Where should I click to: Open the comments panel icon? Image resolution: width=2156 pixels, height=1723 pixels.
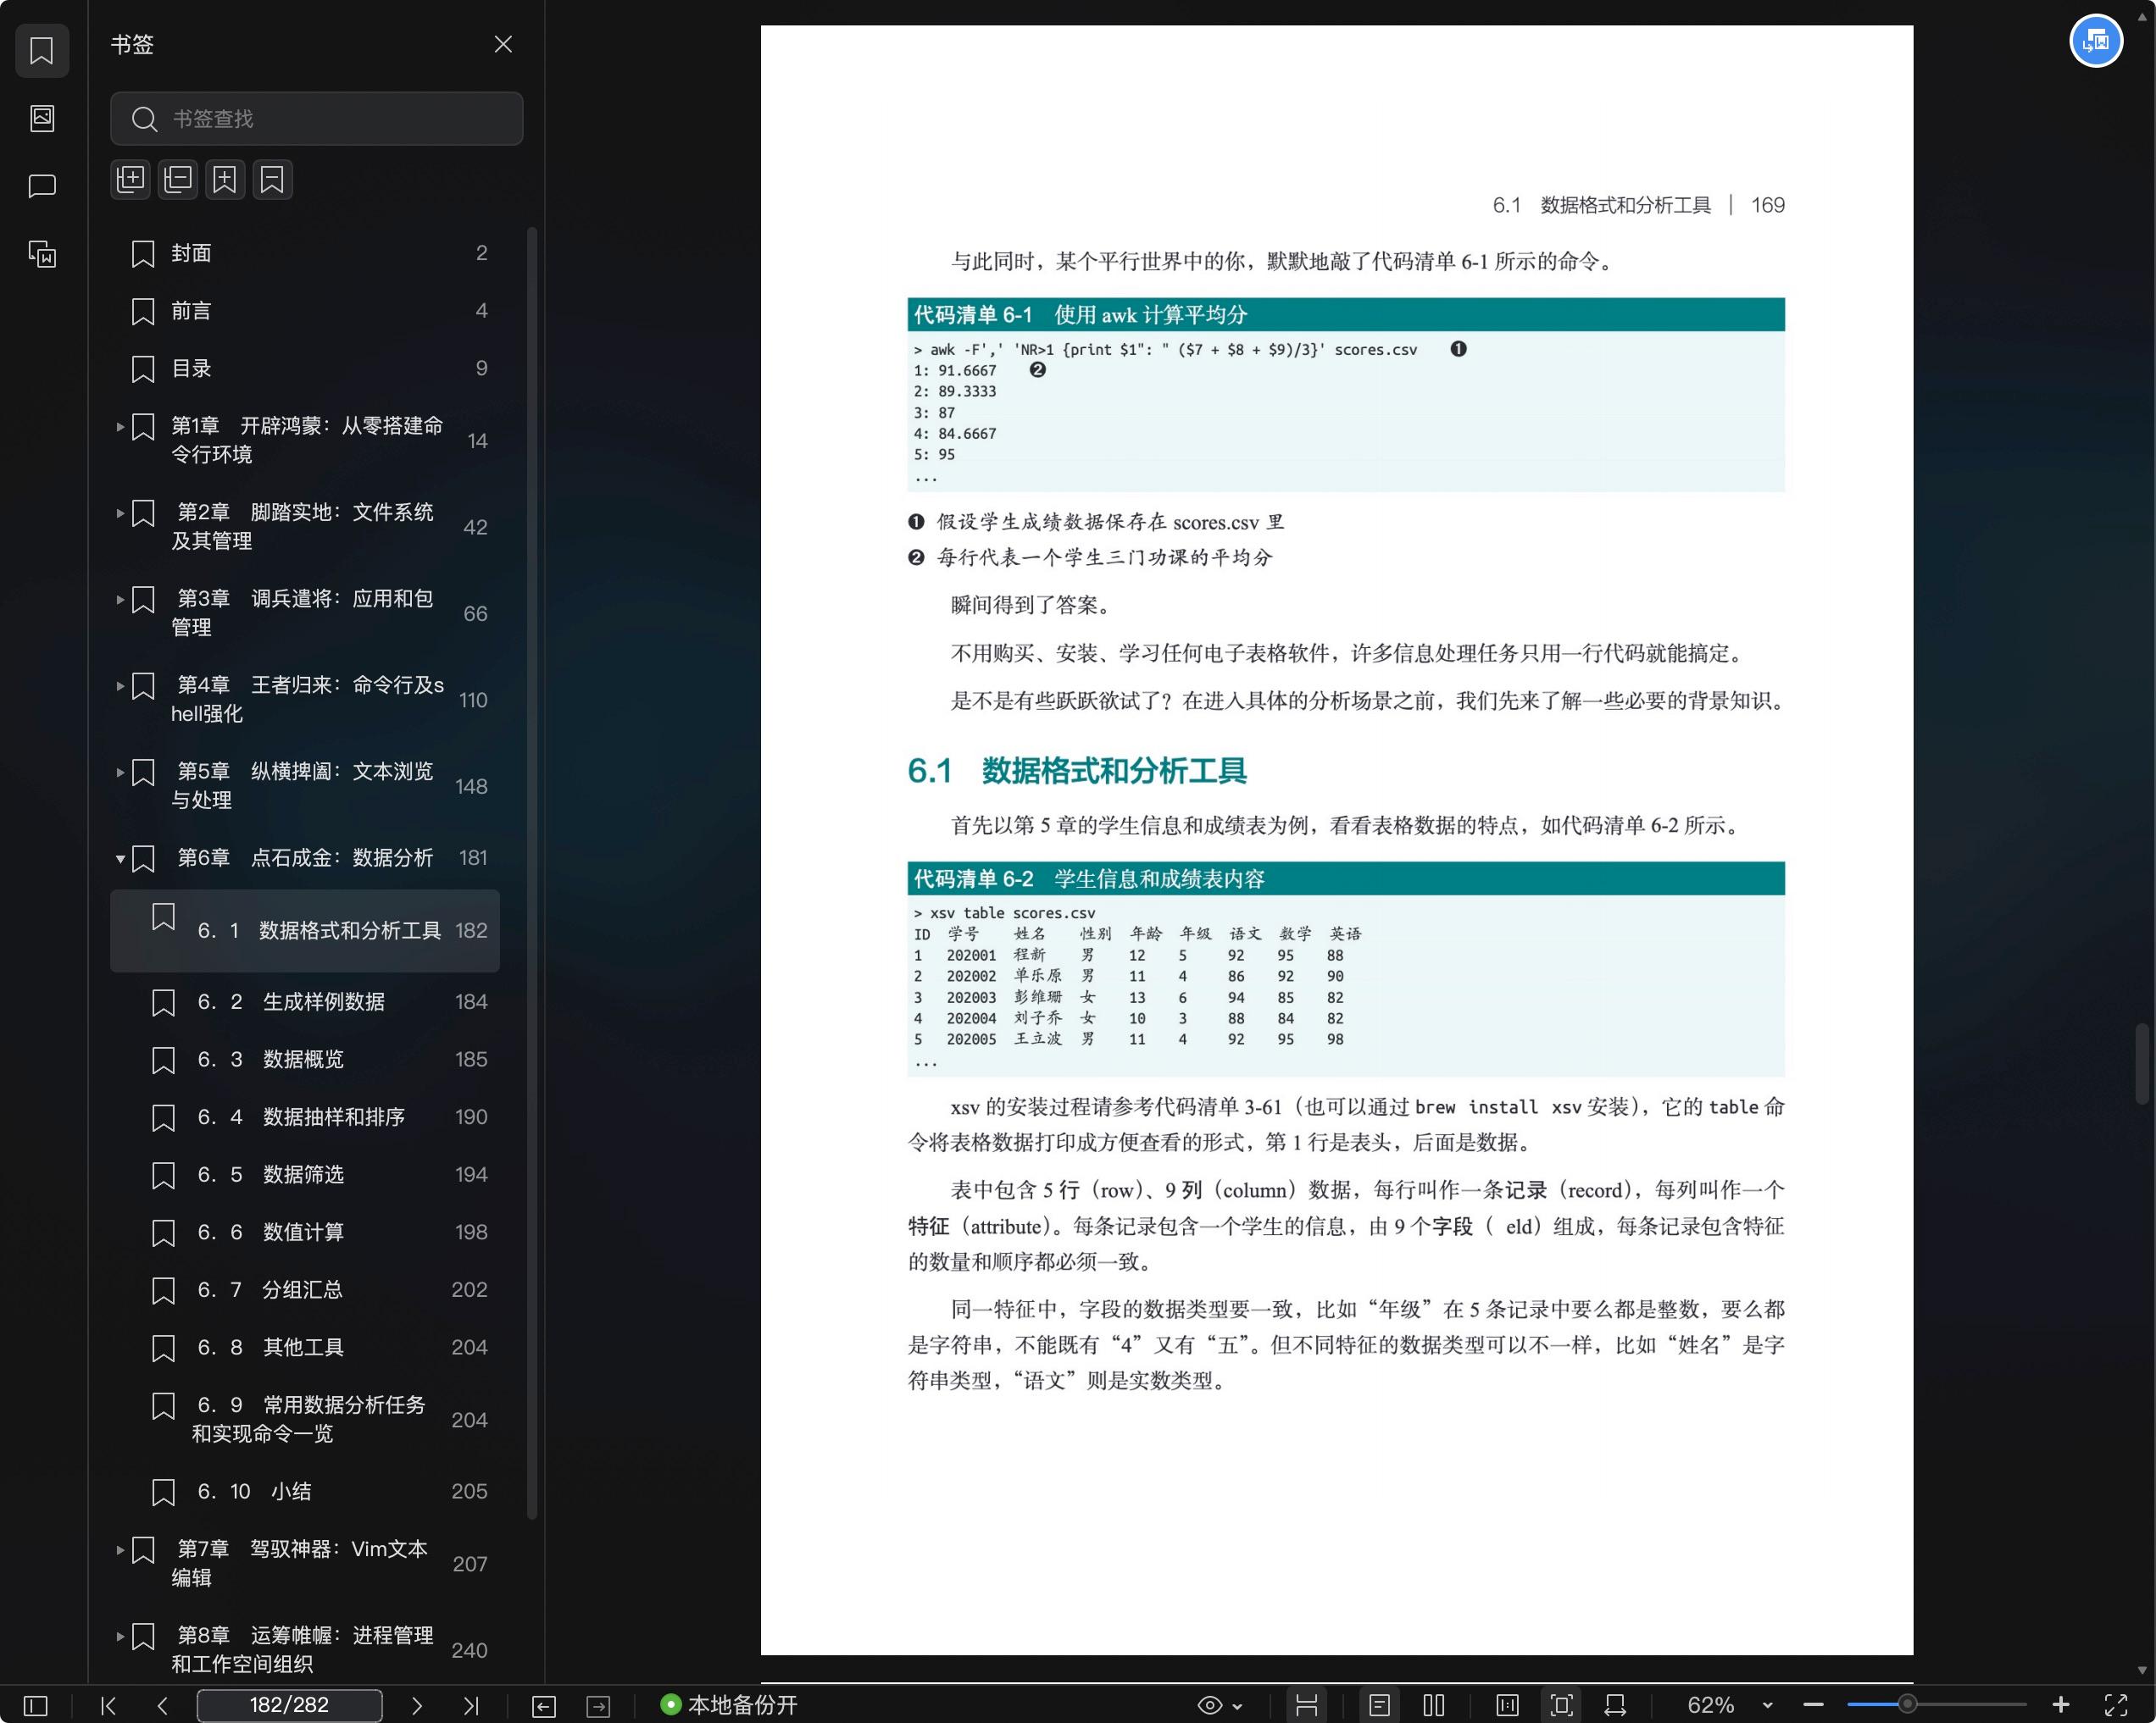pos(42,186)
